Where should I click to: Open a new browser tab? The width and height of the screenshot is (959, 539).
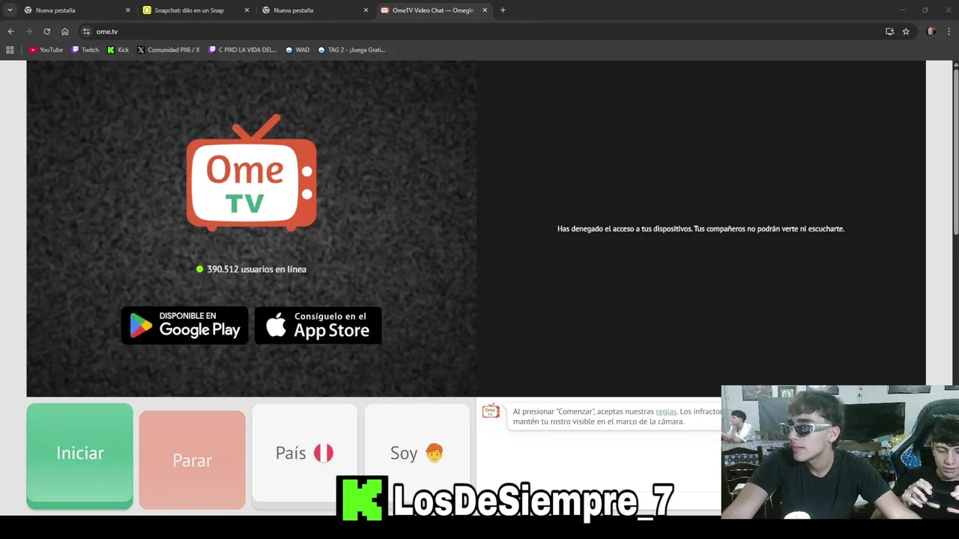coord(503,10)
